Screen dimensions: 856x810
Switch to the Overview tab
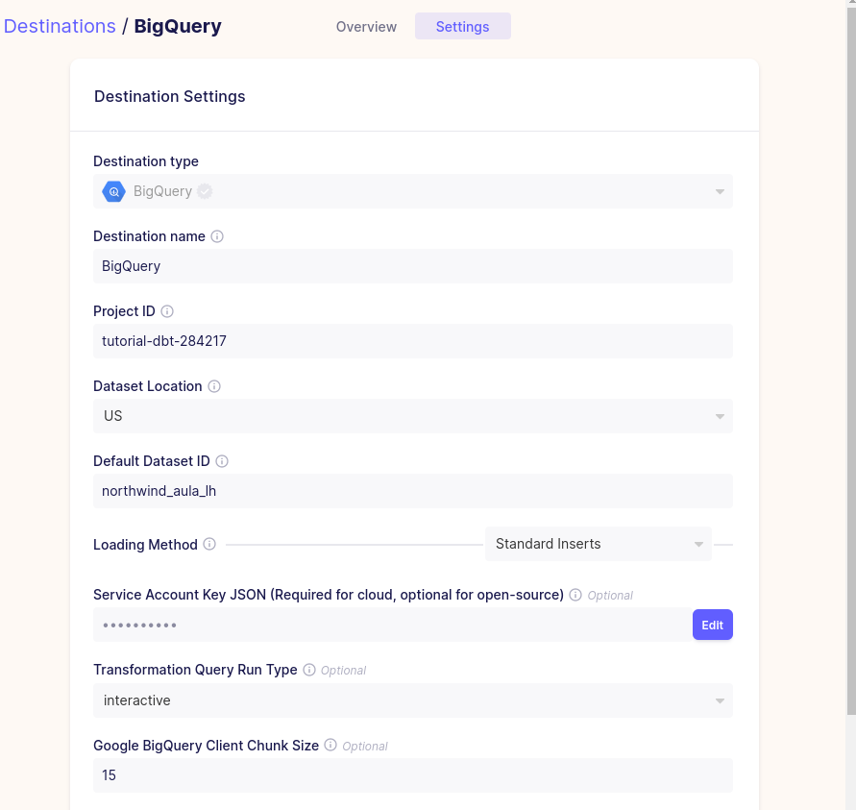[x=366, y=27]
